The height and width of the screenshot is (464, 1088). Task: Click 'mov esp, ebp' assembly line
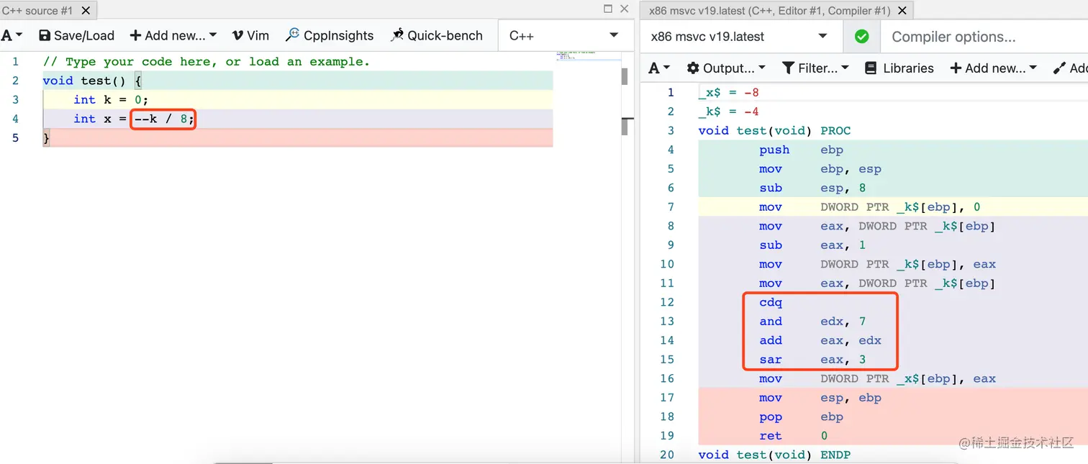pyautogui.click(x=820, y=398)
